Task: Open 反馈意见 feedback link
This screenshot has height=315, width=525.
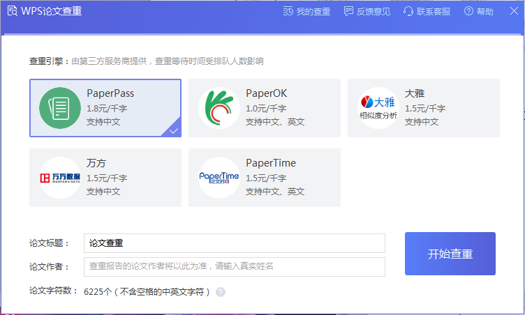Action: pyautogui.click(x=367, y=11)
